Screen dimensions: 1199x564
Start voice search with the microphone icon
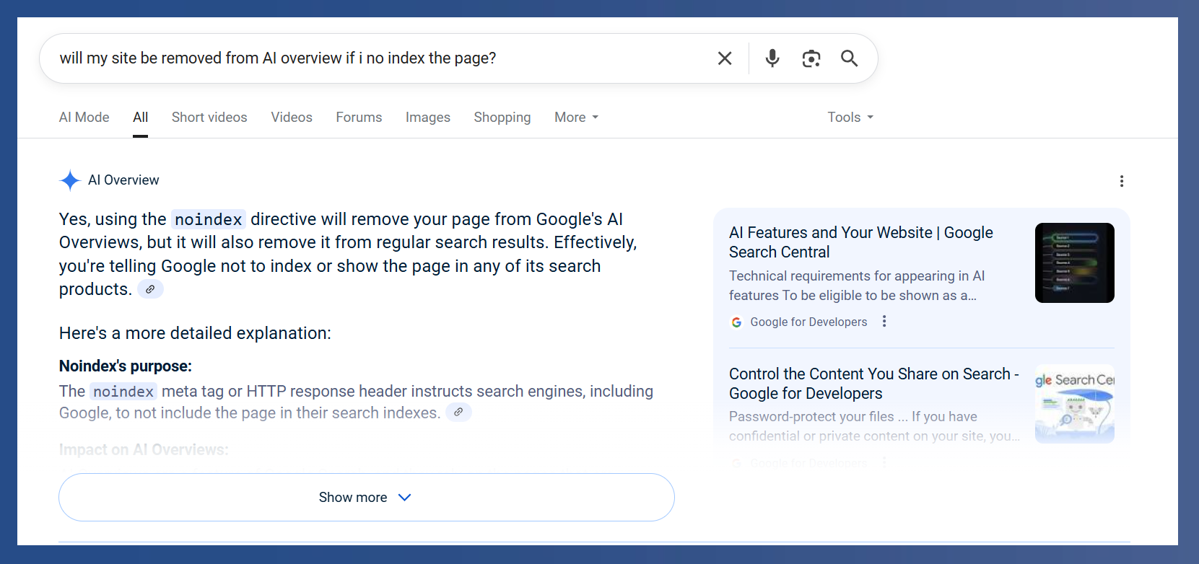pyautogui.click(x=772, y=58)
